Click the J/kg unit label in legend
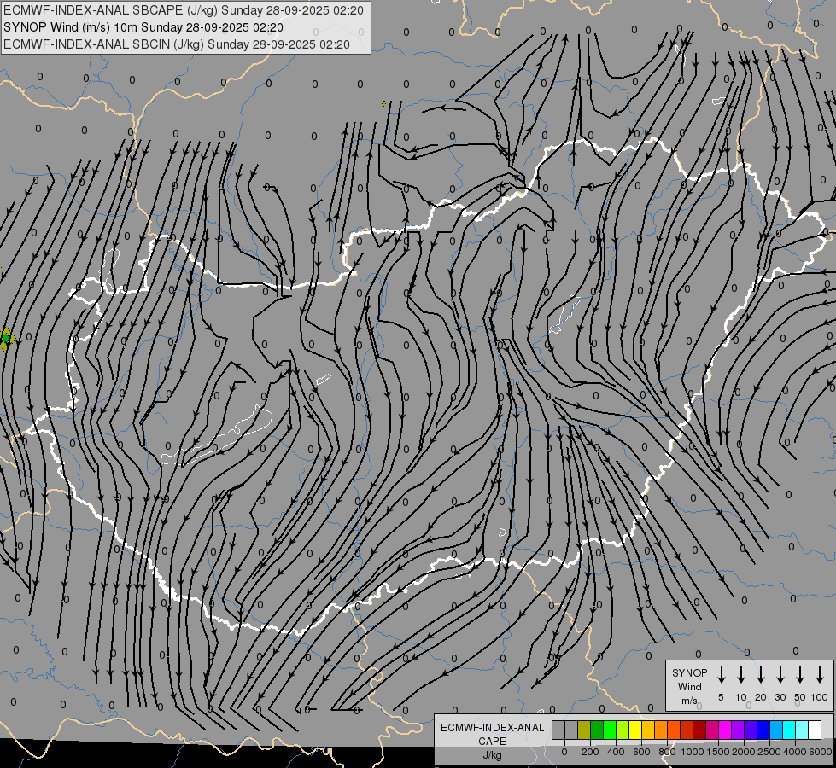The width and height of the screenshot is (836, 768). pyautogui.click(x=492, y=755)
